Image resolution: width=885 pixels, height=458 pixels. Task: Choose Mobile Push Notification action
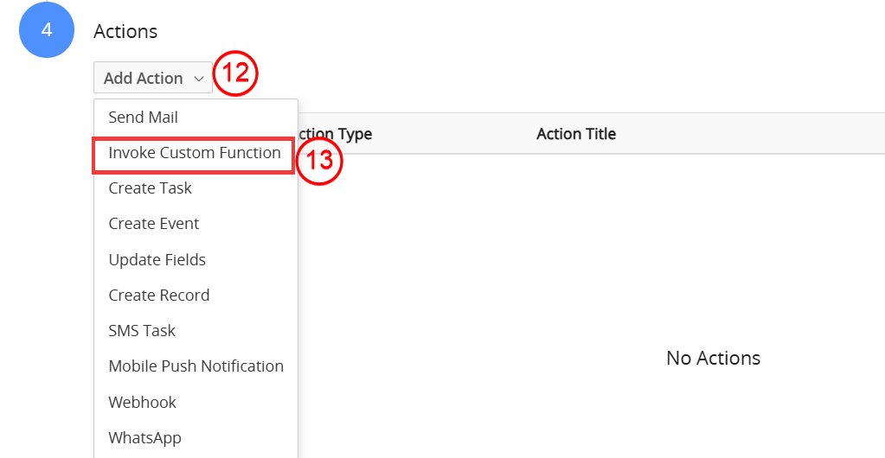point(196,366)
